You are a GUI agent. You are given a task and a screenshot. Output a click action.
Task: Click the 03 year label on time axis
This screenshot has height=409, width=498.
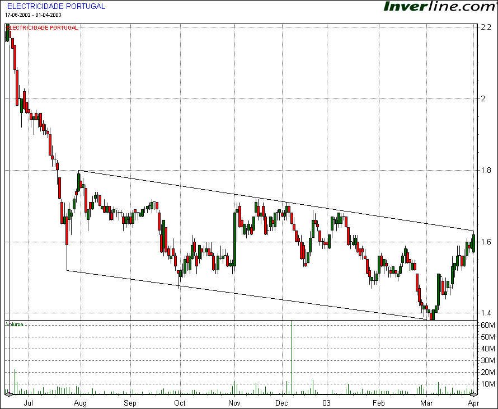(326, 403)
